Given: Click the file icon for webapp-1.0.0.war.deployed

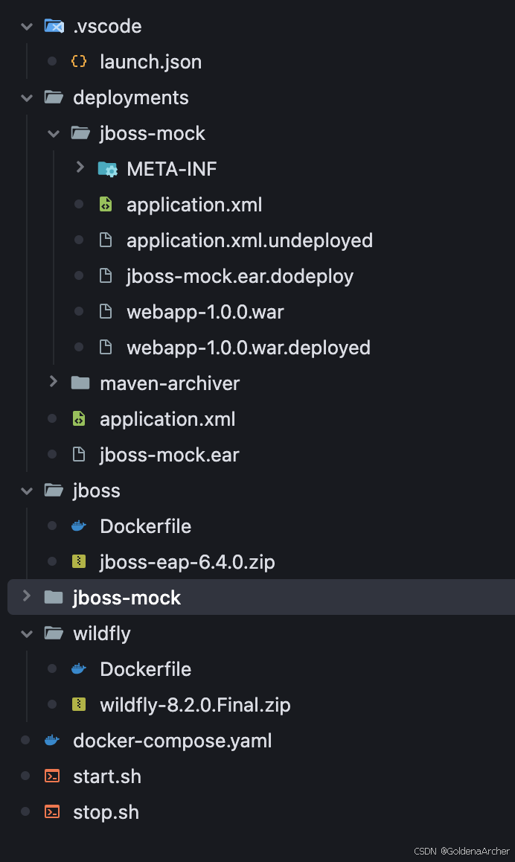Looking at the screenshot, I should (106, 348).
